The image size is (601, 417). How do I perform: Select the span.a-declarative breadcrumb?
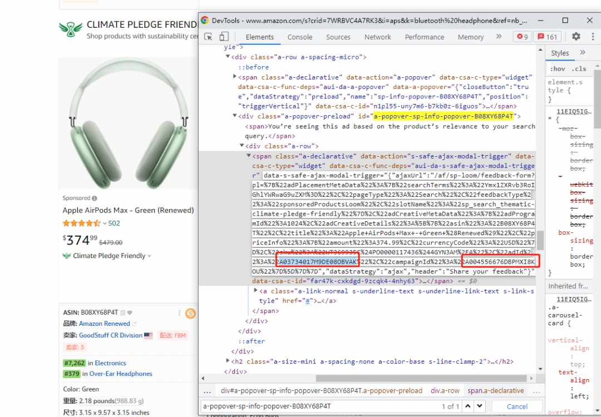click(496, 391)
